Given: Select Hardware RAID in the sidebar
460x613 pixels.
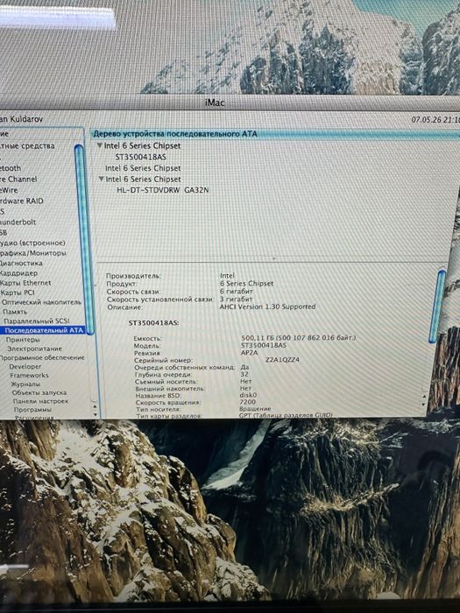Looking at the screenshot, I should click(22, 201).
